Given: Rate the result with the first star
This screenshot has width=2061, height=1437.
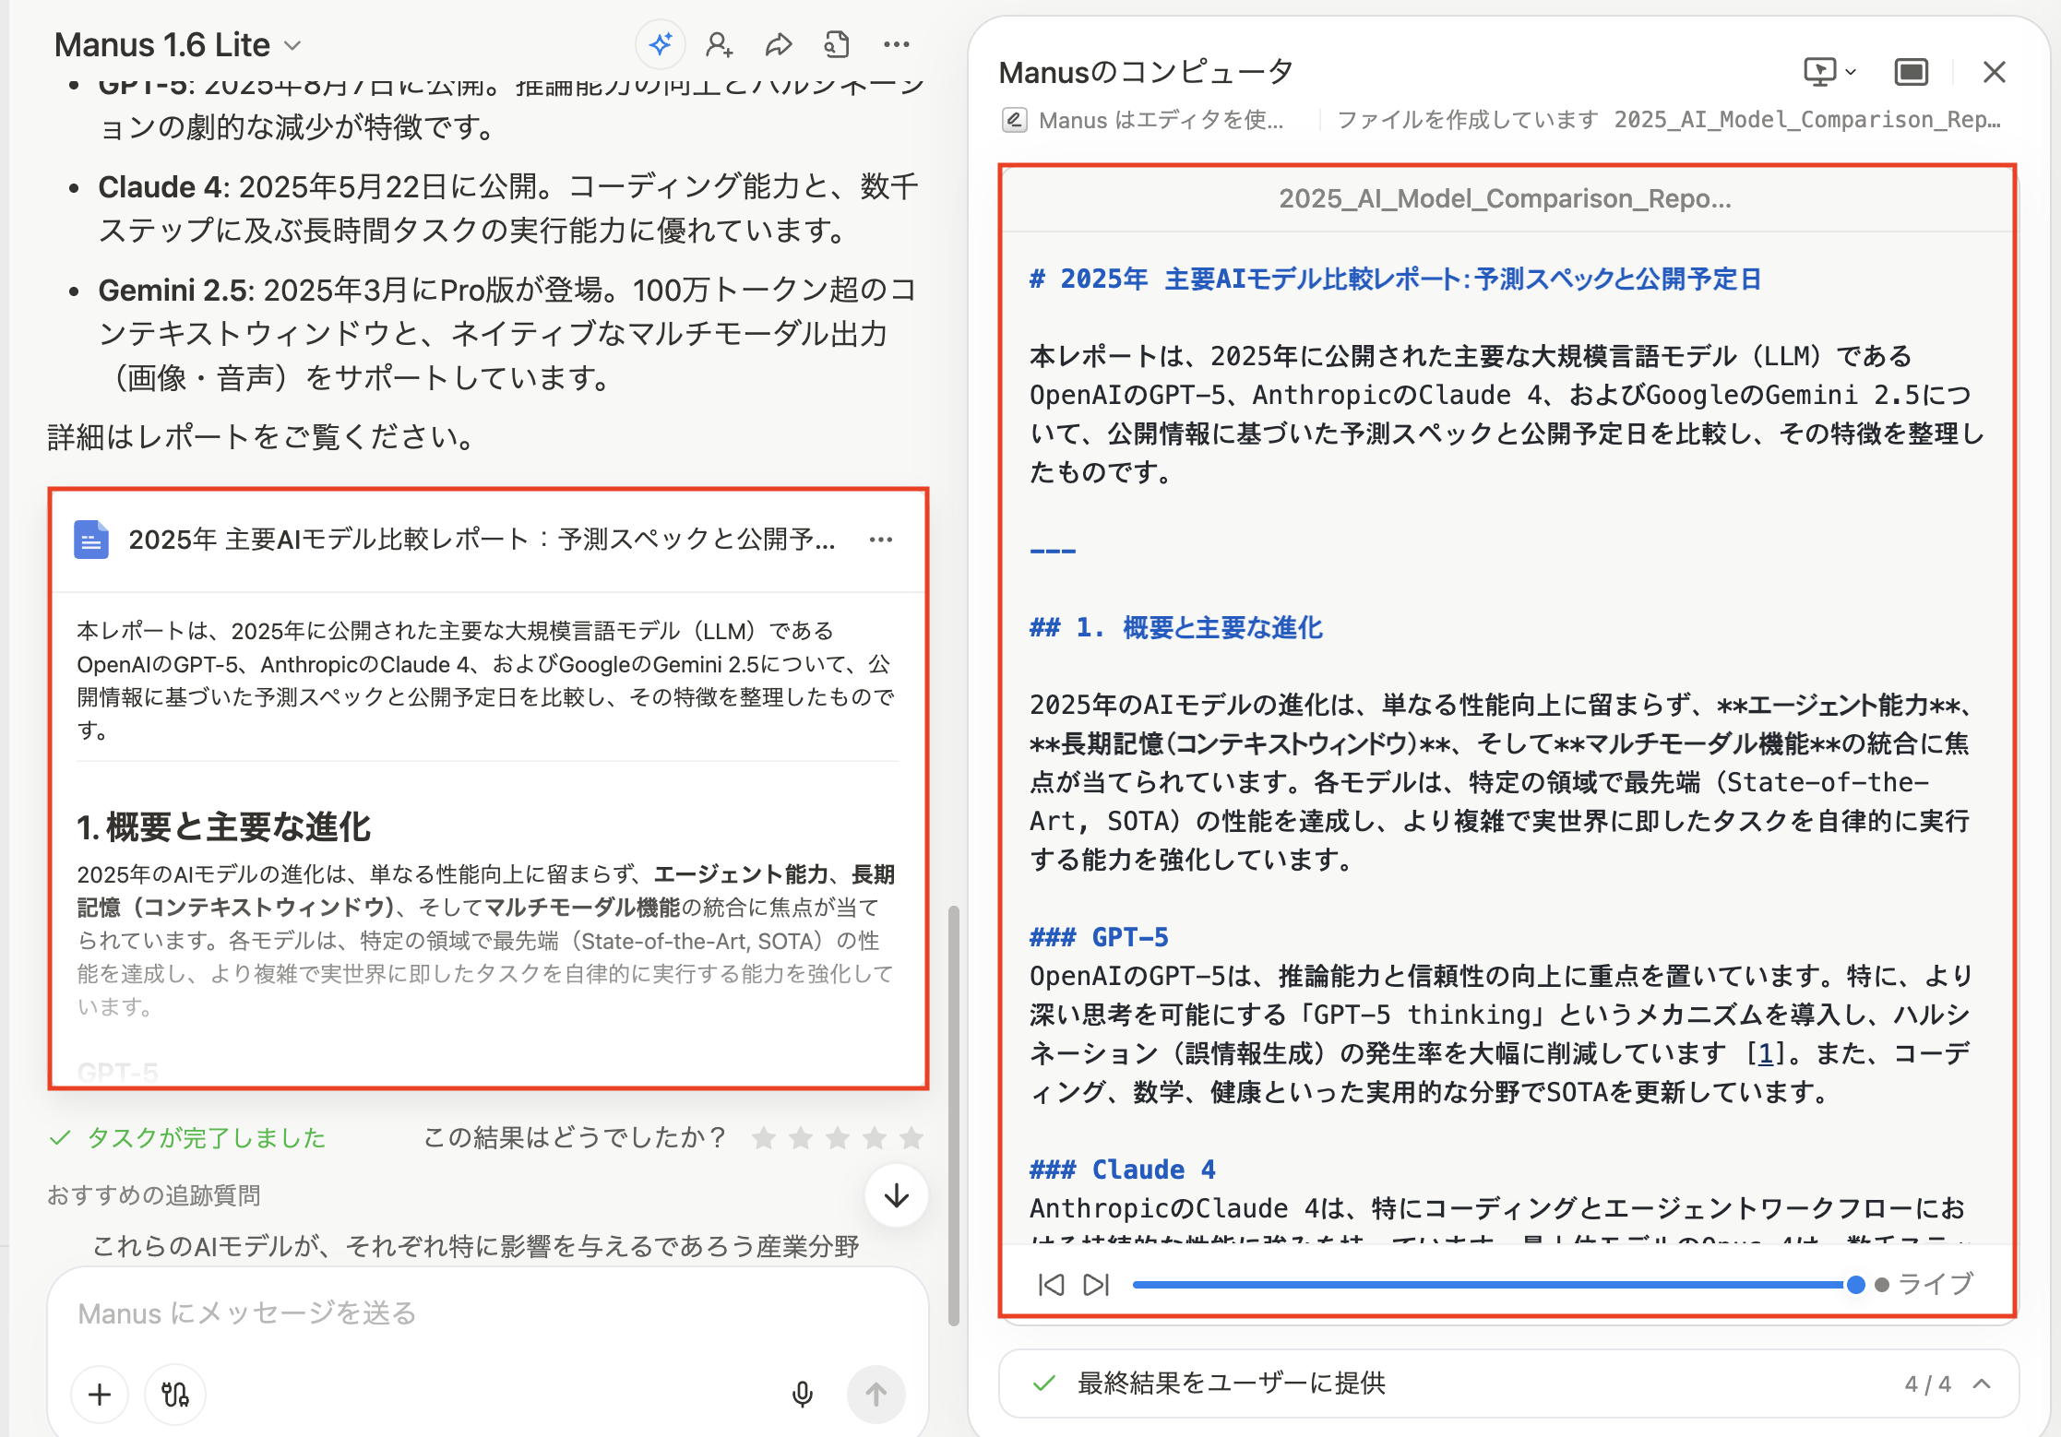Looking at the screenshot, I should pos(763,1138).
